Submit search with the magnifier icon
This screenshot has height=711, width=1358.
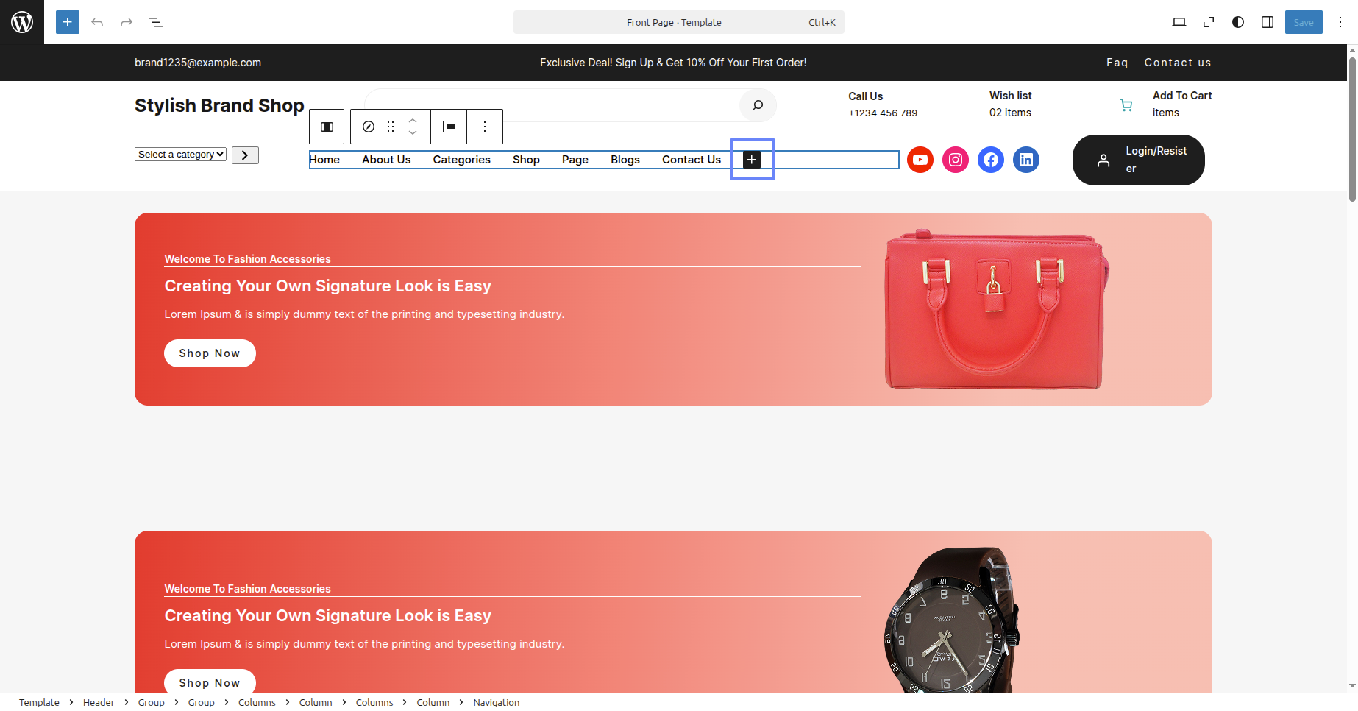tap(758, 105)
